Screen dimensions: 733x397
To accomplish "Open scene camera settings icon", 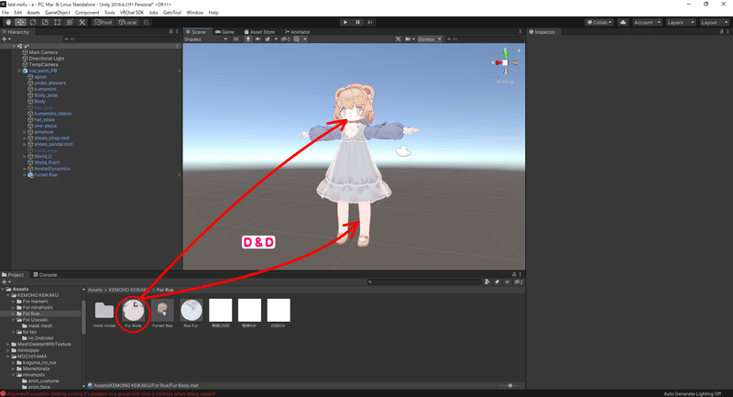I will 408,39.
